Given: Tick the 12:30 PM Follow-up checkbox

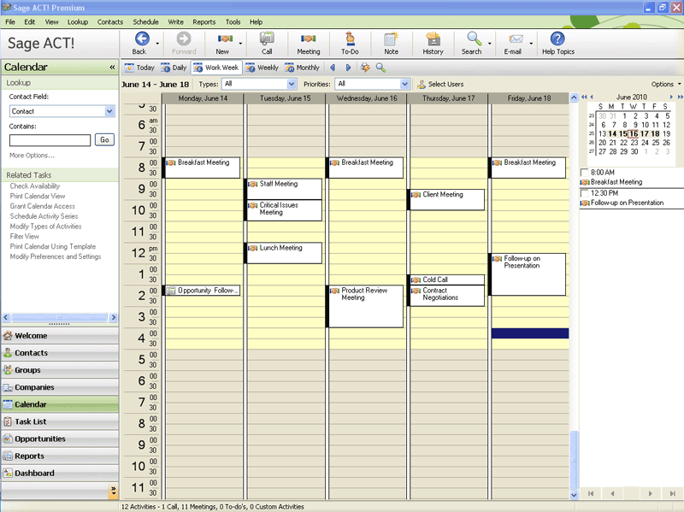Looking at the screenshot, I should click(x=584, y=193).
